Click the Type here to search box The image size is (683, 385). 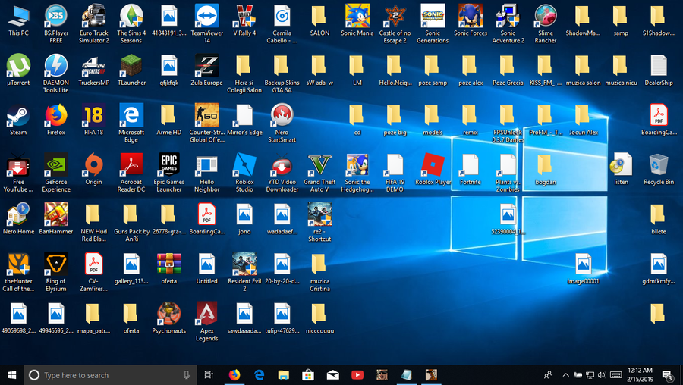coord(111,375)
